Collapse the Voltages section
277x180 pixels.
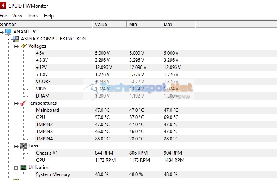[x=16, y=46]
